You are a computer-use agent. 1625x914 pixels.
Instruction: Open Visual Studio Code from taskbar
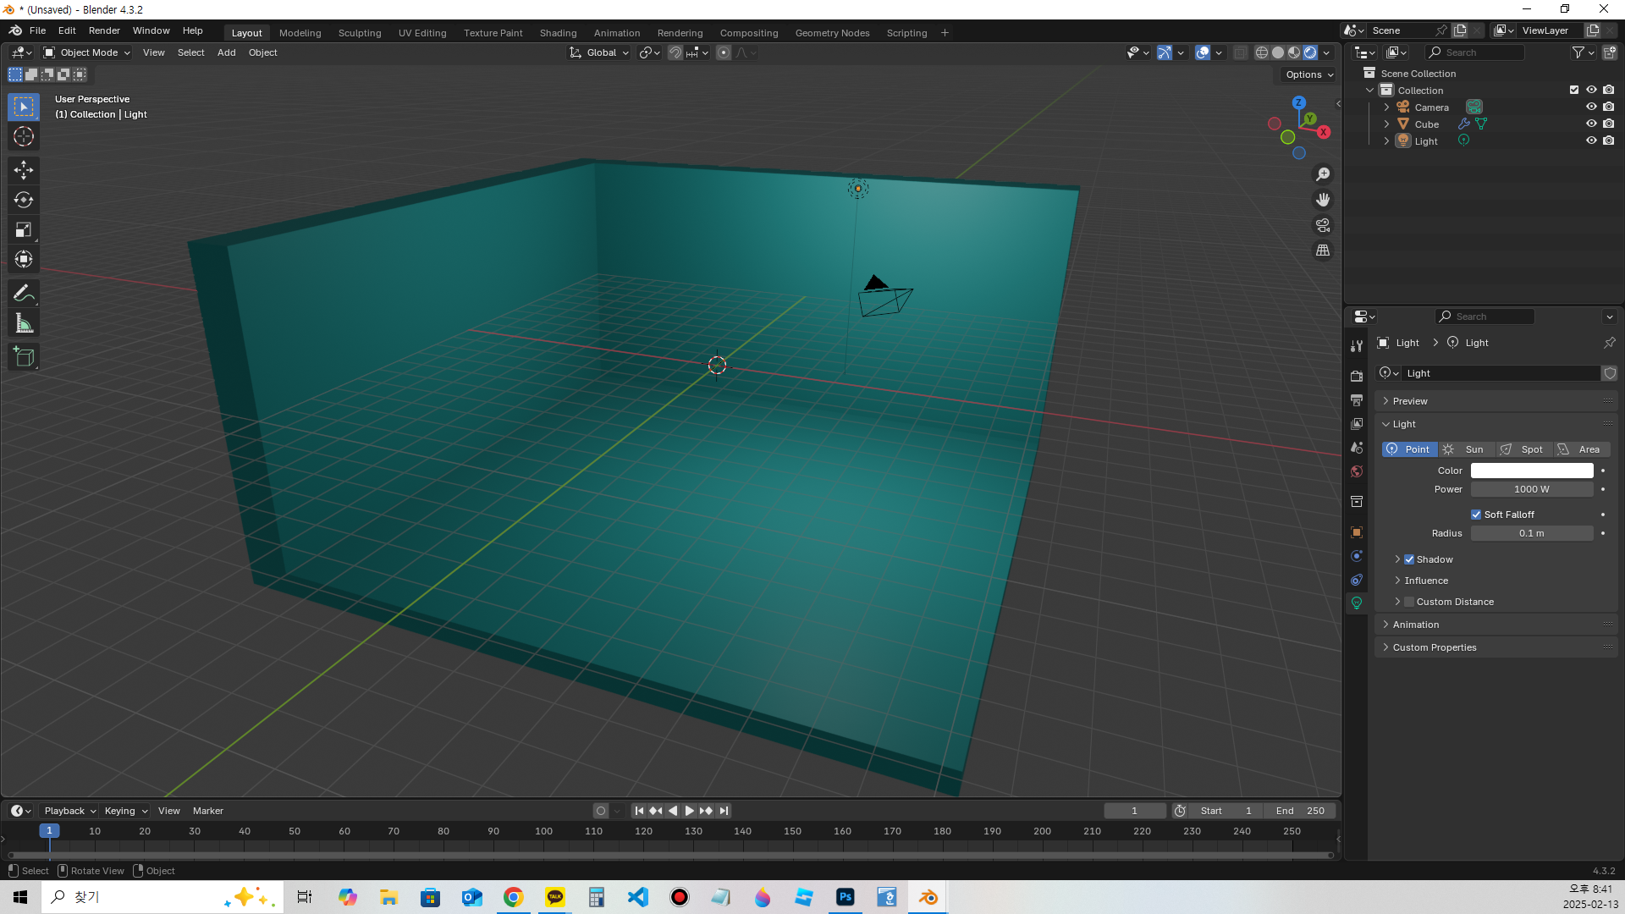click(x=638, y=897)
